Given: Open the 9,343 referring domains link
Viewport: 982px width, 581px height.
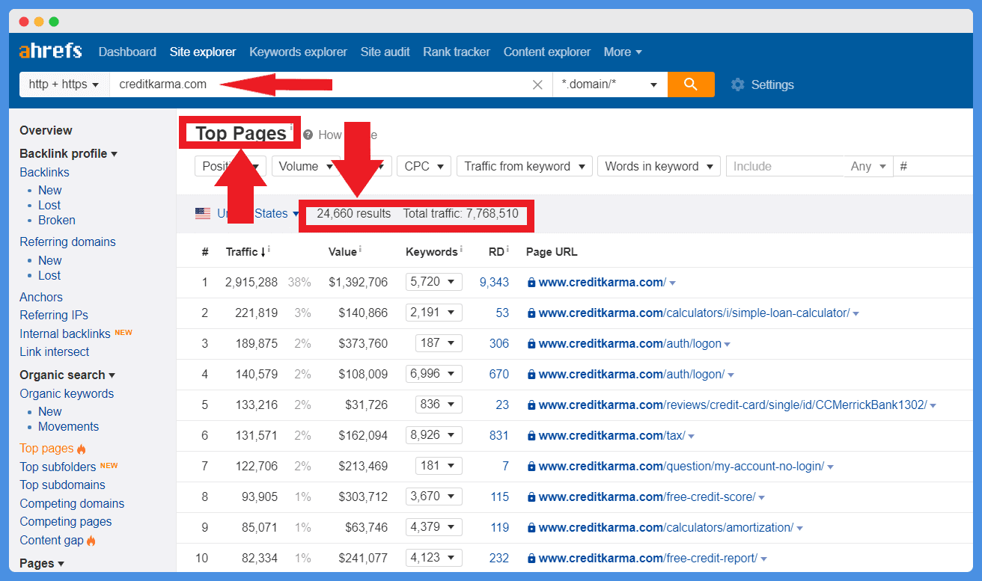Looking at the screenshot, I should 494,282.
